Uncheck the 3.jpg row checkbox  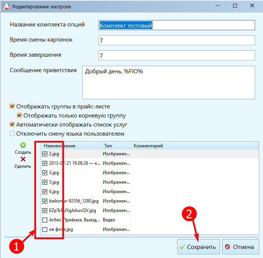[45, 173]
